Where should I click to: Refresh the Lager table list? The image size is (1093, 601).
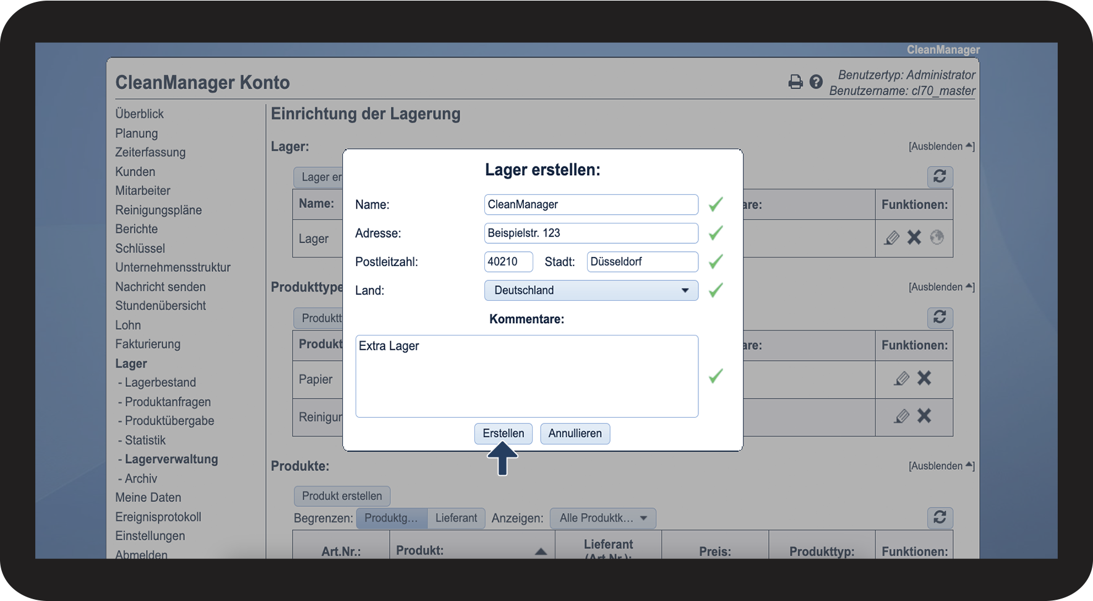tap(940, 177)
